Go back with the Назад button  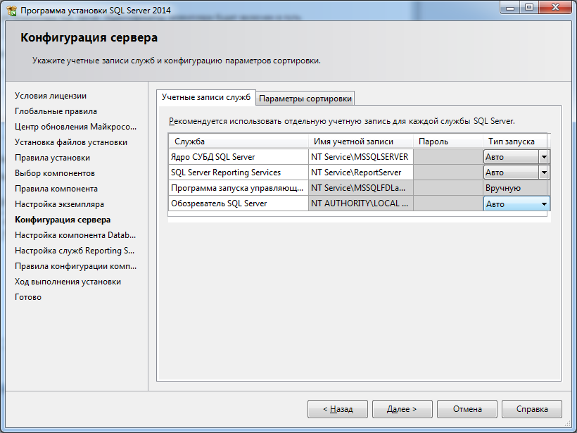(x=338, y=409)
